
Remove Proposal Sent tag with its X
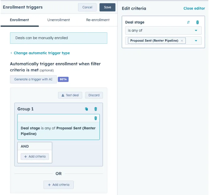182,41
